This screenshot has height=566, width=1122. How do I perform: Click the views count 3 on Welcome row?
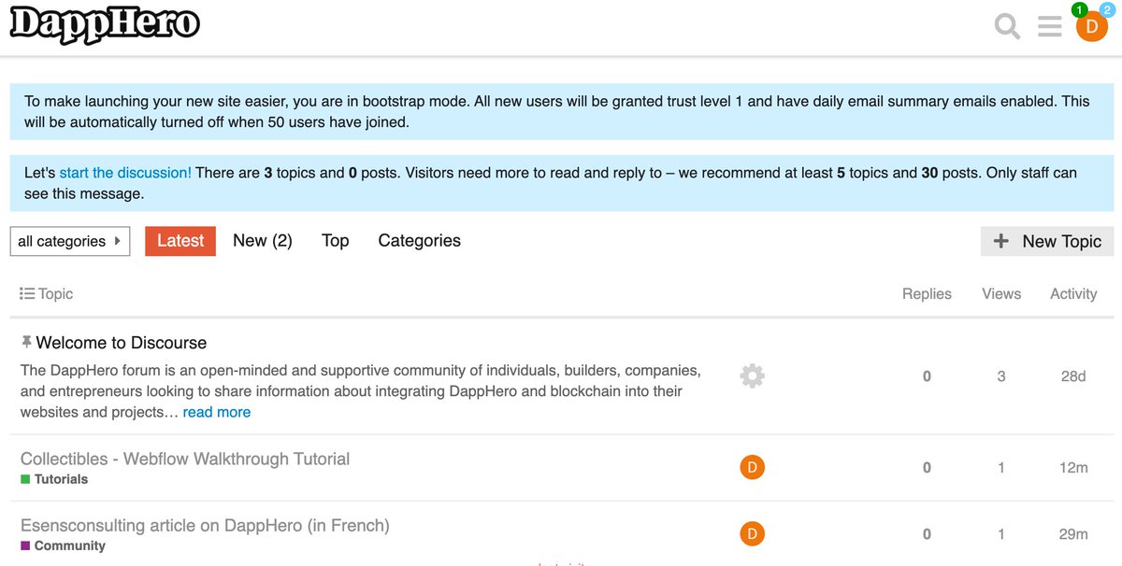tap(1001, 376)
